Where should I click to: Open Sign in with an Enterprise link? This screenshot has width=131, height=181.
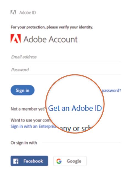pos(34,126)
